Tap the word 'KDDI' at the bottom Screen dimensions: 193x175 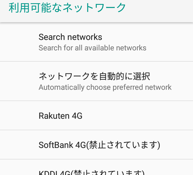point(47,173)
